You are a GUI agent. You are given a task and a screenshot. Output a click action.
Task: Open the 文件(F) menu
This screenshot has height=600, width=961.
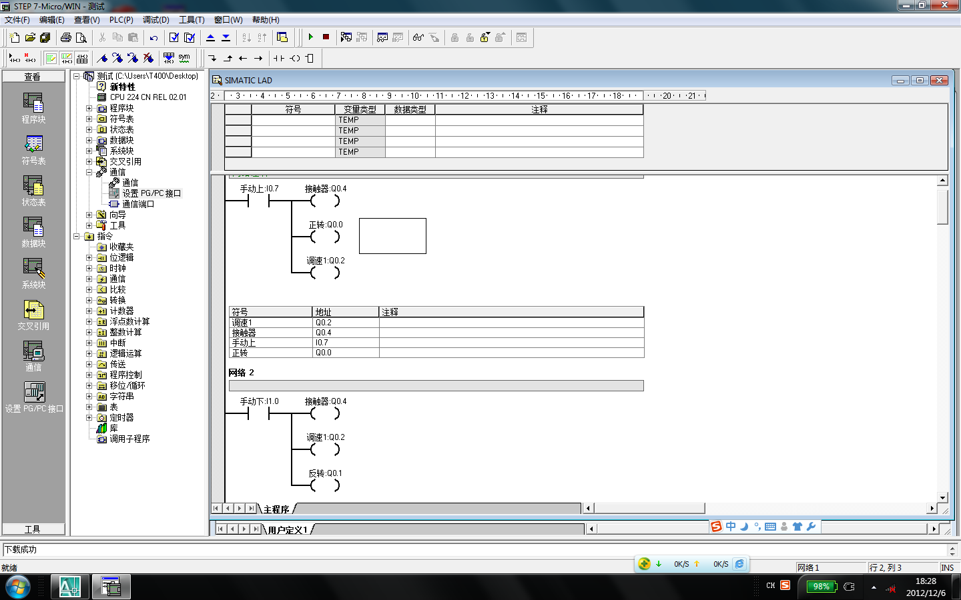(17, 20)
